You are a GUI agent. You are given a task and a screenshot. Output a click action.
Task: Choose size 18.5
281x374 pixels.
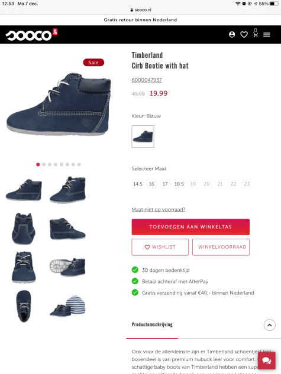(179, 184)
